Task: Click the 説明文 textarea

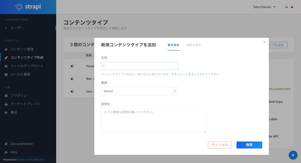Action: click(x=153, y=120)
